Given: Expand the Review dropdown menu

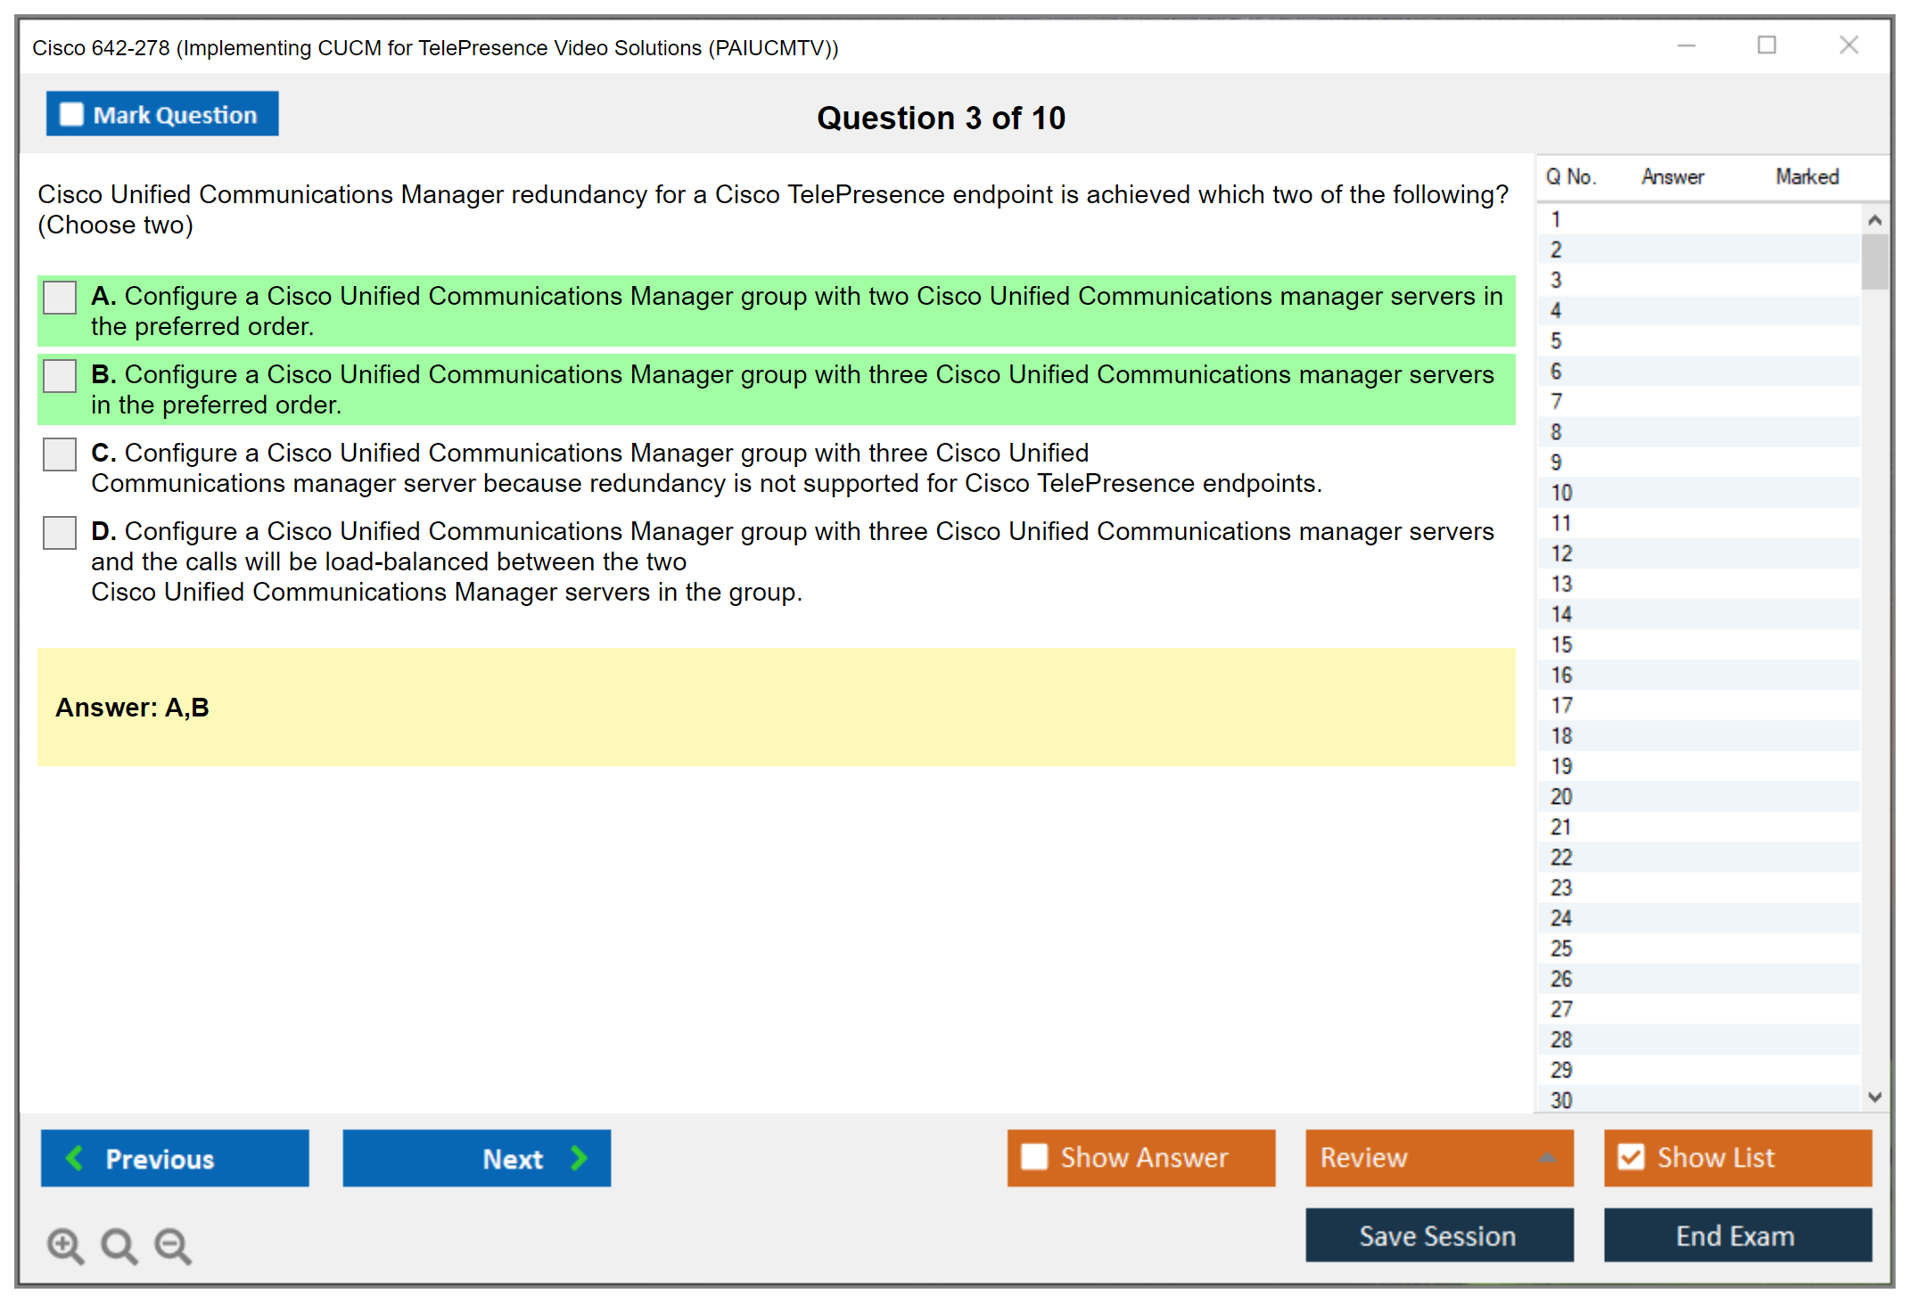Looking at the screenshot, I should click(1547, 1157).
